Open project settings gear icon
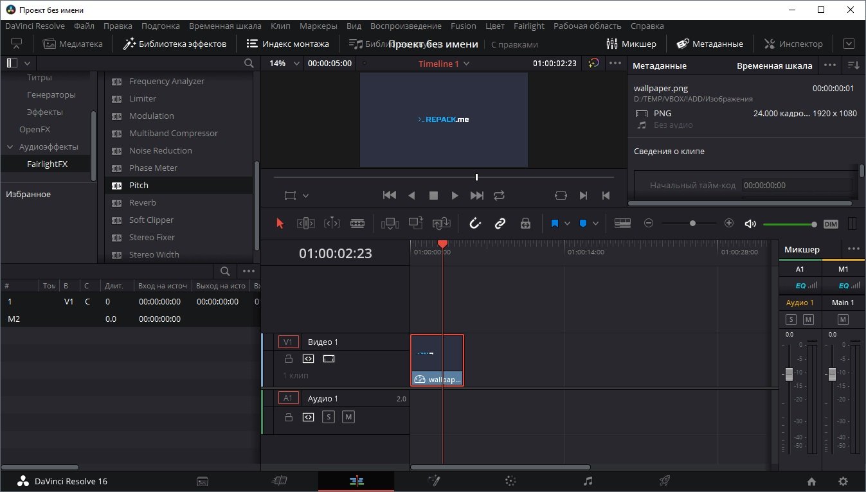This screenshot has width=866, height=492. [843, 481]
